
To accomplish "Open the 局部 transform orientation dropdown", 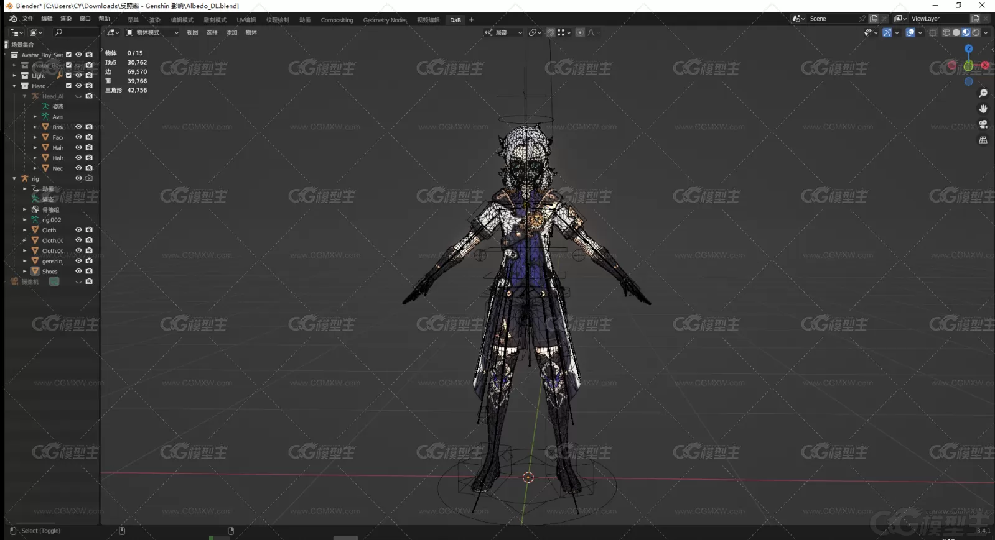I will [503, 32].
